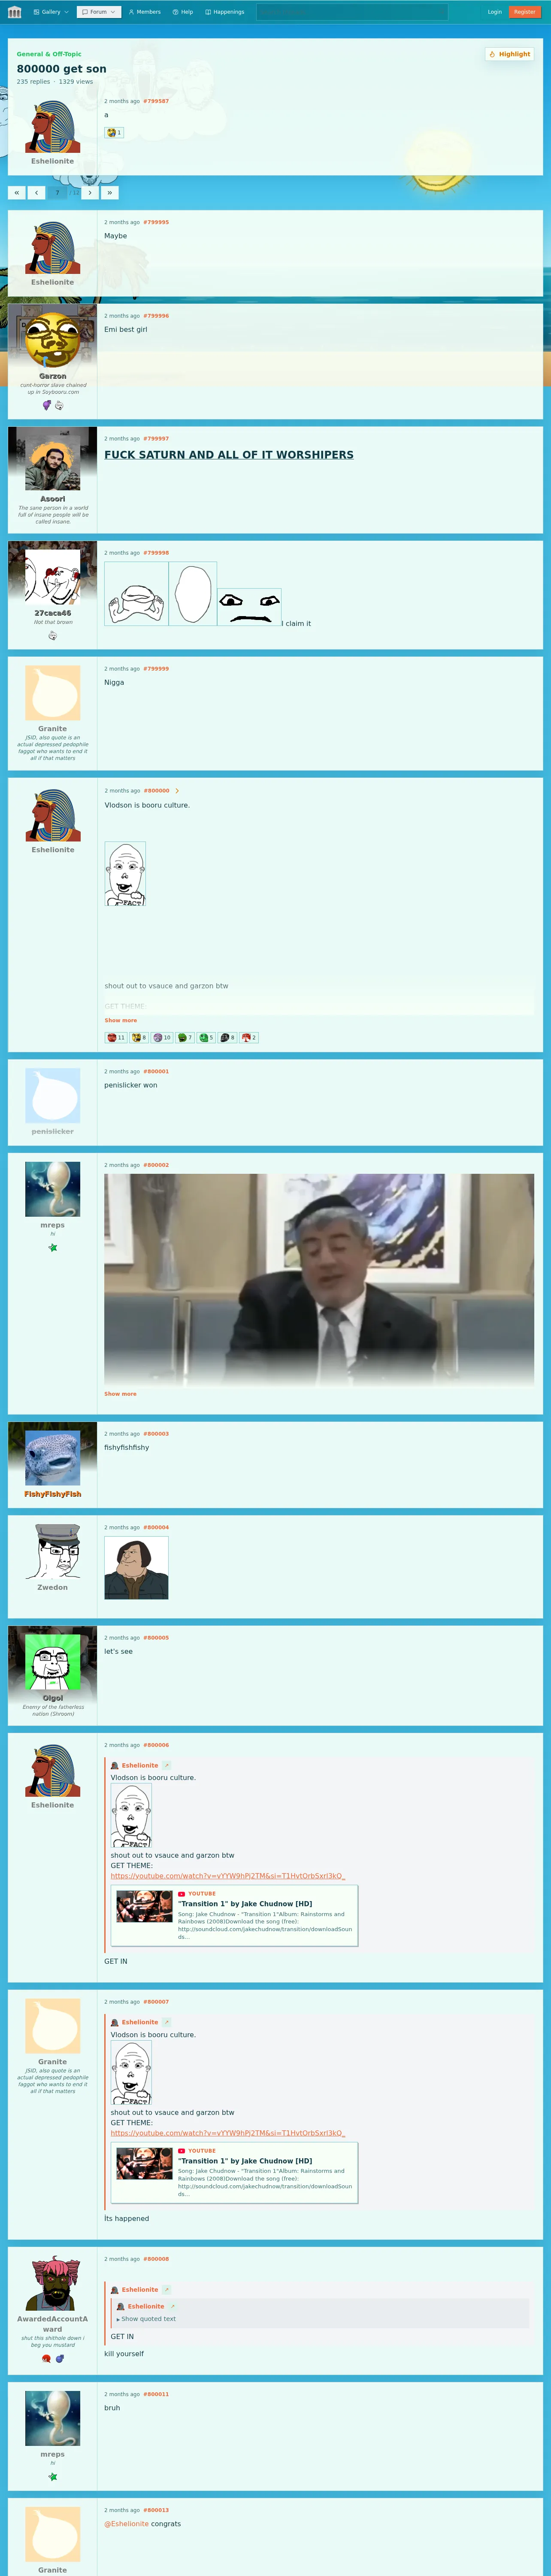Jump to nested quoted post arrow in post #800008

click(172, 2307)
